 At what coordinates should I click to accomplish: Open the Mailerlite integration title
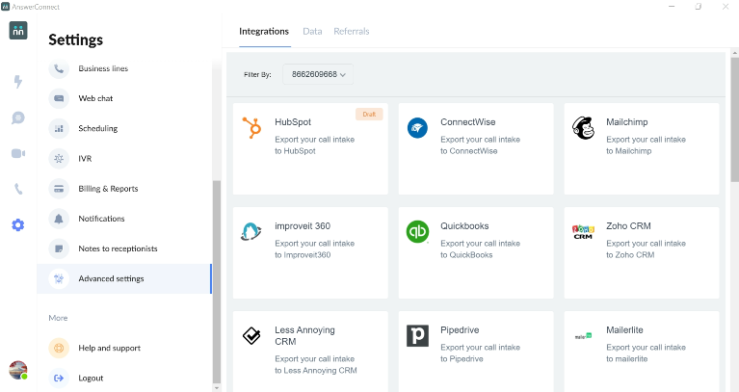(624, 330)
